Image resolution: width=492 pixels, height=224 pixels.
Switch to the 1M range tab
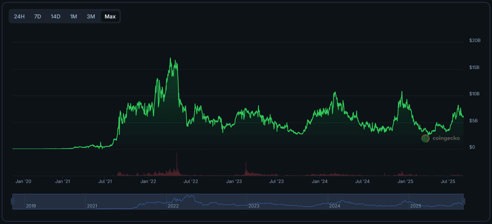click(73, 17)
